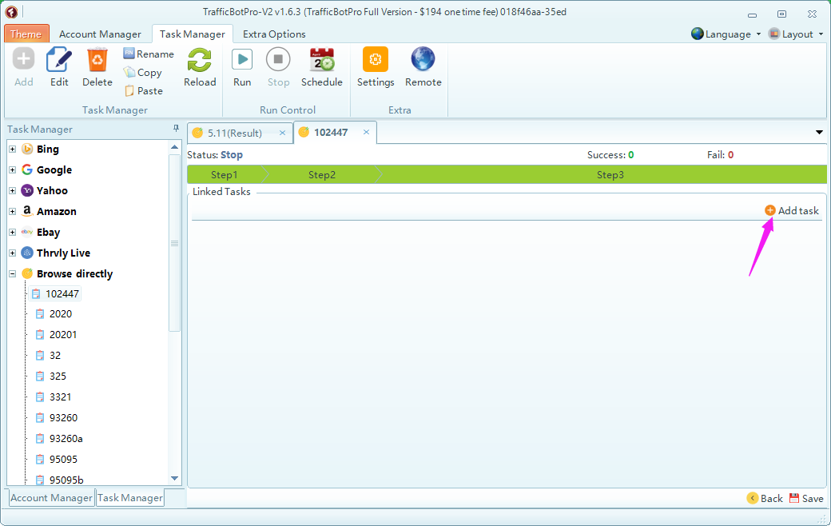Expand the Bing tree node
831x526 pixels.
pyautogui.click(x=12, y=149)
